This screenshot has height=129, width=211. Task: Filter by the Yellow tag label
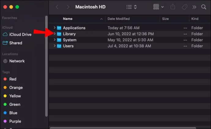[15, 96]
